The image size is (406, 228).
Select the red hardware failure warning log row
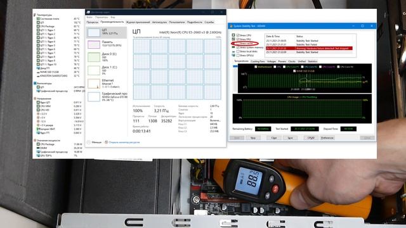[x=309, y=48]
